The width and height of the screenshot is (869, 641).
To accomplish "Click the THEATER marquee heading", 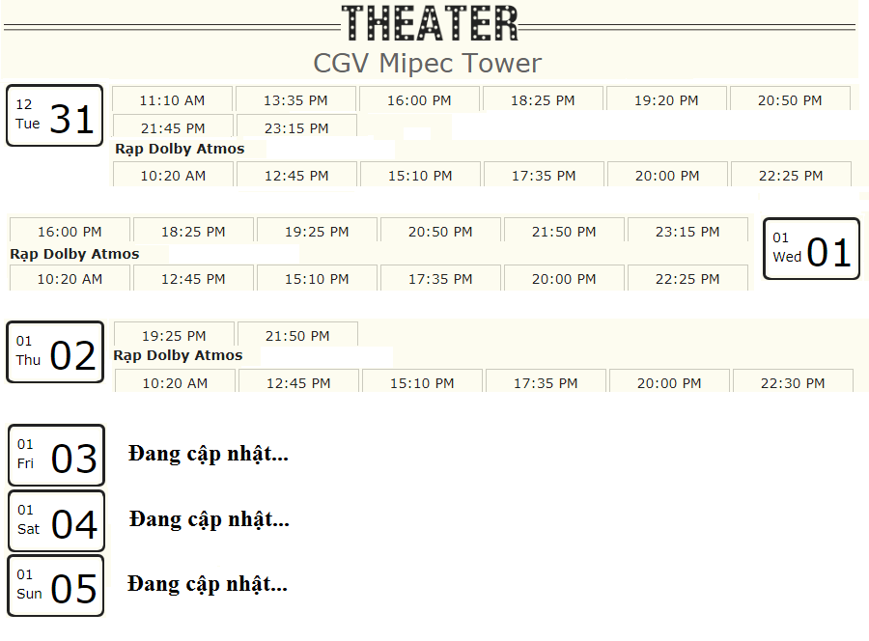I will (430, 23).
